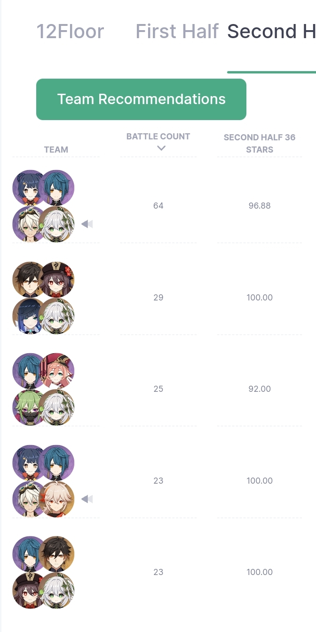Click Xingqiu's avatar in the third team row
The height and width of the screenshot is (632, 316).
tap(30, 371)
